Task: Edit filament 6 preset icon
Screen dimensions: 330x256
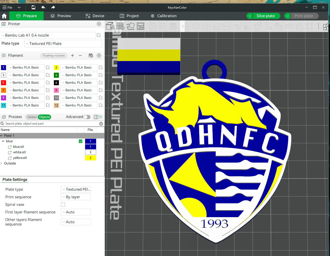Action: pyautogui.click(x=101, y=82)
